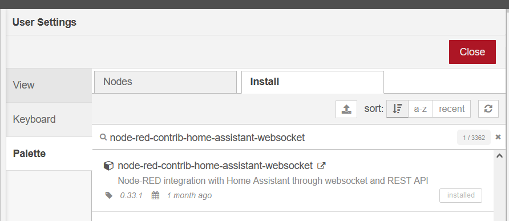Select the Install tab

coord(313,82)
